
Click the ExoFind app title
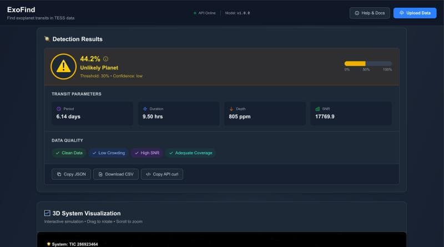click(21, 9)
